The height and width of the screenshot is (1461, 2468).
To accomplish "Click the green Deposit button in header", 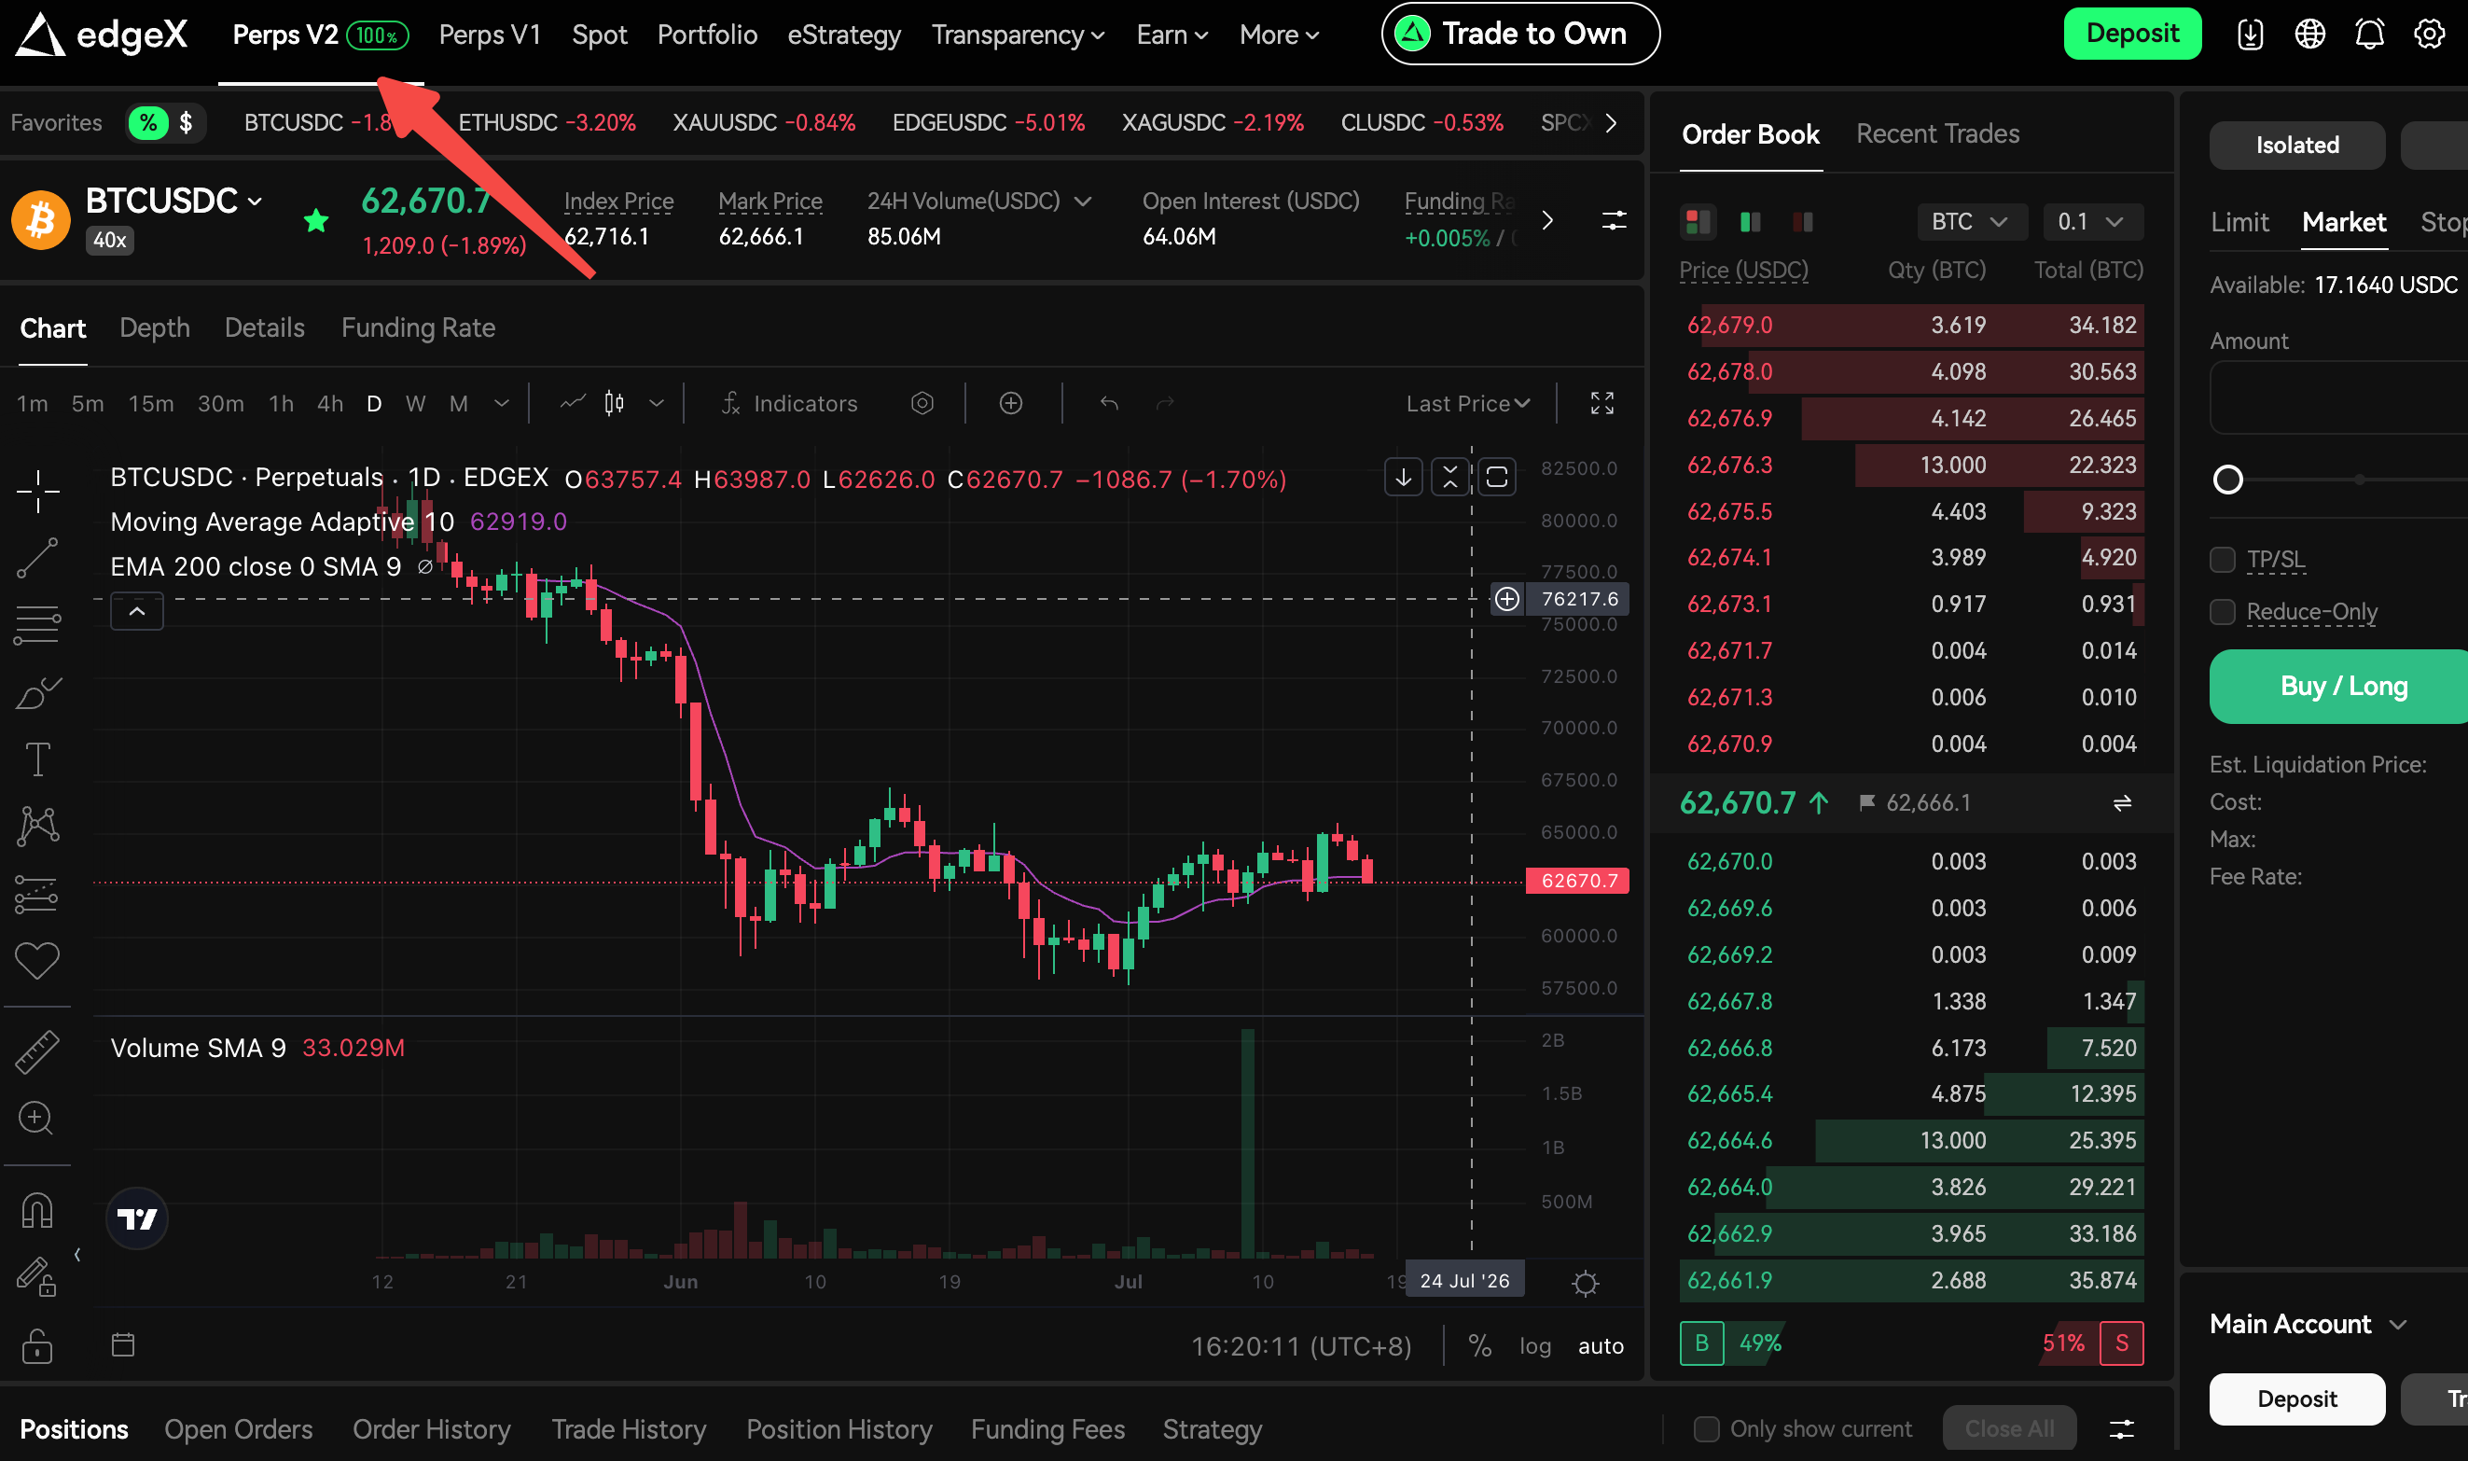I will click(2131, 35).
